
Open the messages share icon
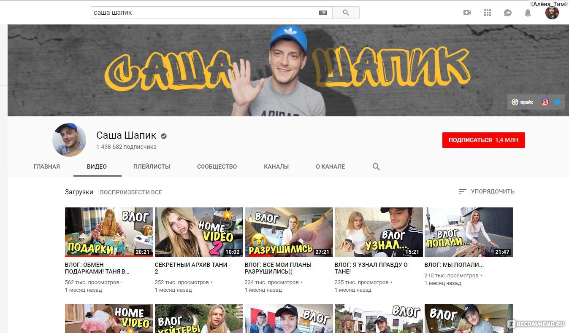[508, 13]
